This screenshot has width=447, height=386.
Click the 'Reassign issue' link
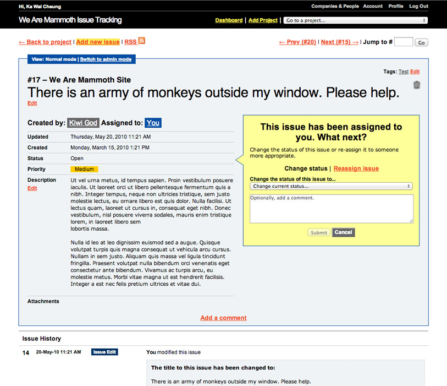click(356, 168)
